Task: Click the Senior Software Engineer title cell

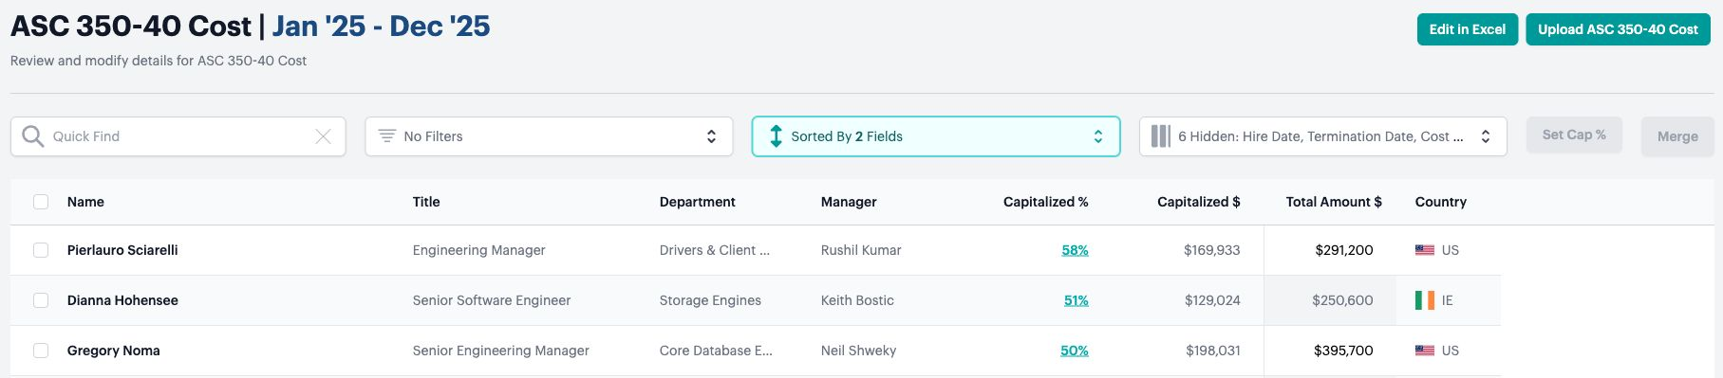Action: pyautogui.click(x=492, y=300)
